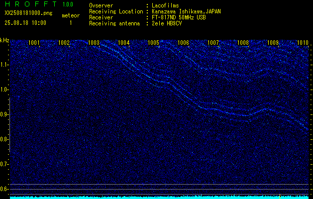The width and height of the screenshot is (313, 199).
Task: Click time axis marker 1006
Action: click(x=183, y=43)
